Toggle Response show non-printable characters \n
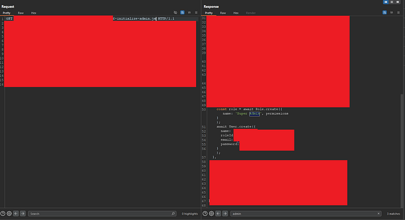Image resolution: width=405 pixels, height=220 pixels. [x=392, y=12]
